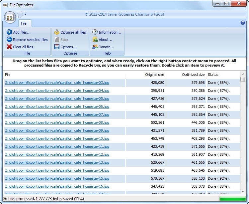The height and width of the screenshot is (204, 249).
Task: Click the disabled Stop button
Action: pyautogui.click(x=61, y=40)
